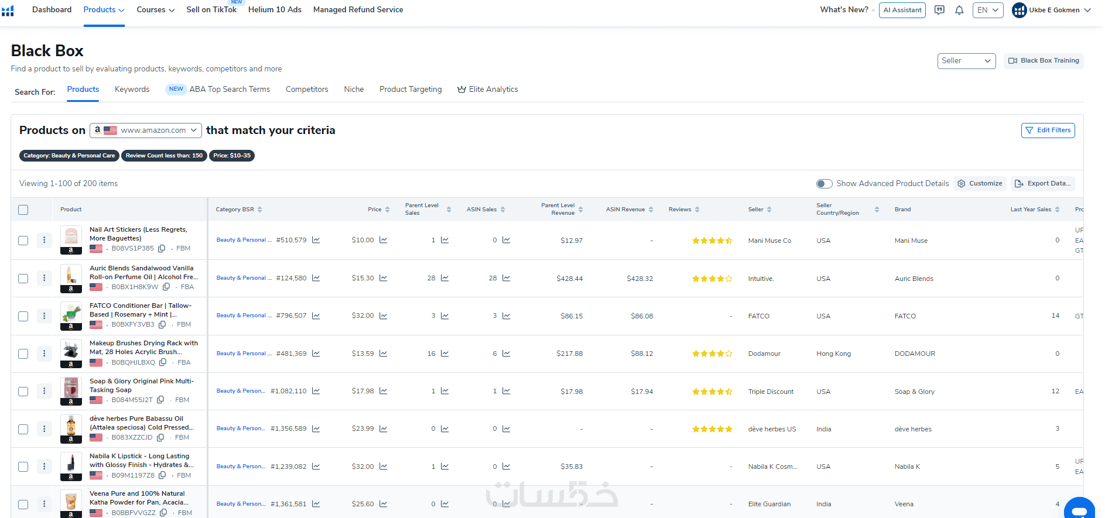Open Export Data options
The height and width of the screenshot is (518, 1105).
(1043, 184)
